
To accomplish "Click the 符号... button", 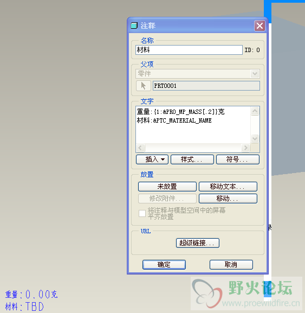I will (x=238, y=159).
